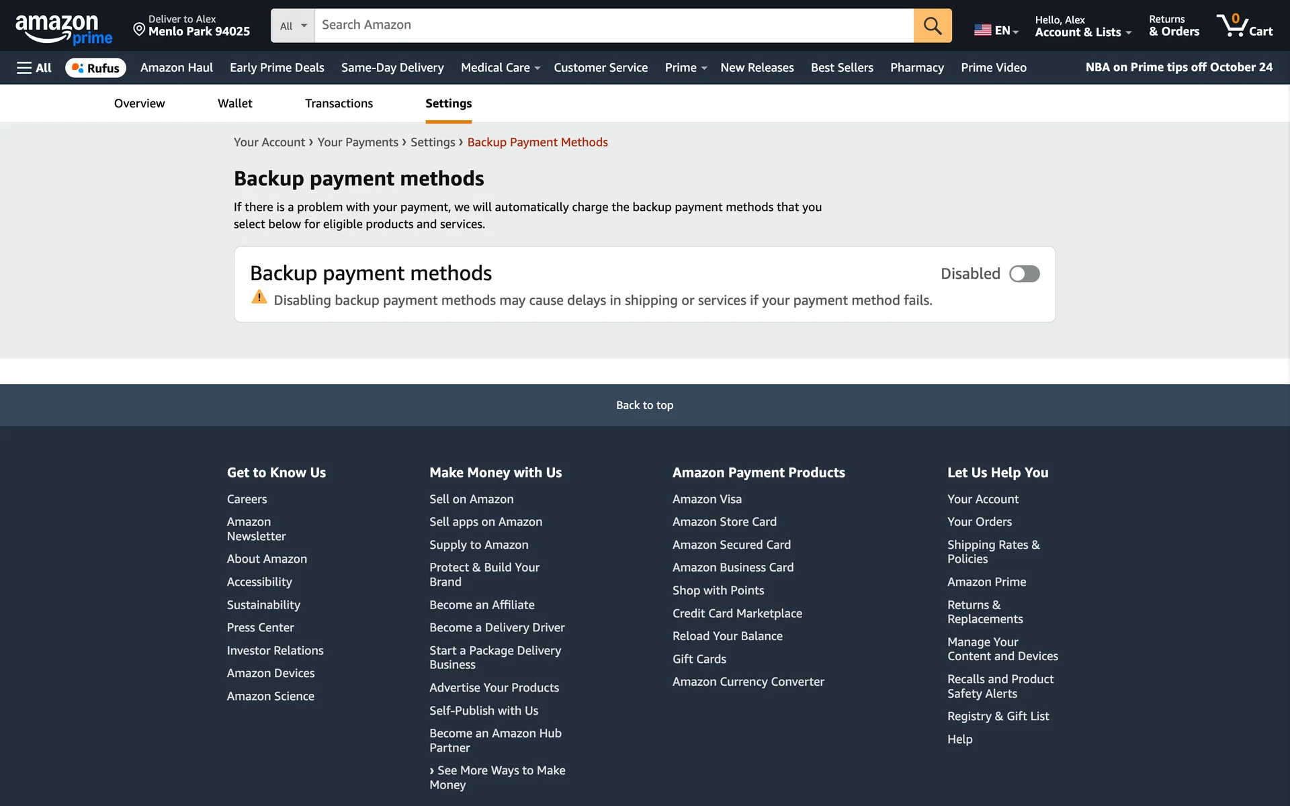The image size is (1290, 806).
Task: Click the warning triangle icon
Action: point(259,298)
